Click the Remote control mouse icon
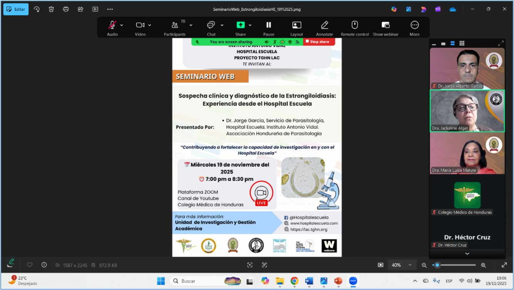Screen dimensions: 514x290 [355, 25]
